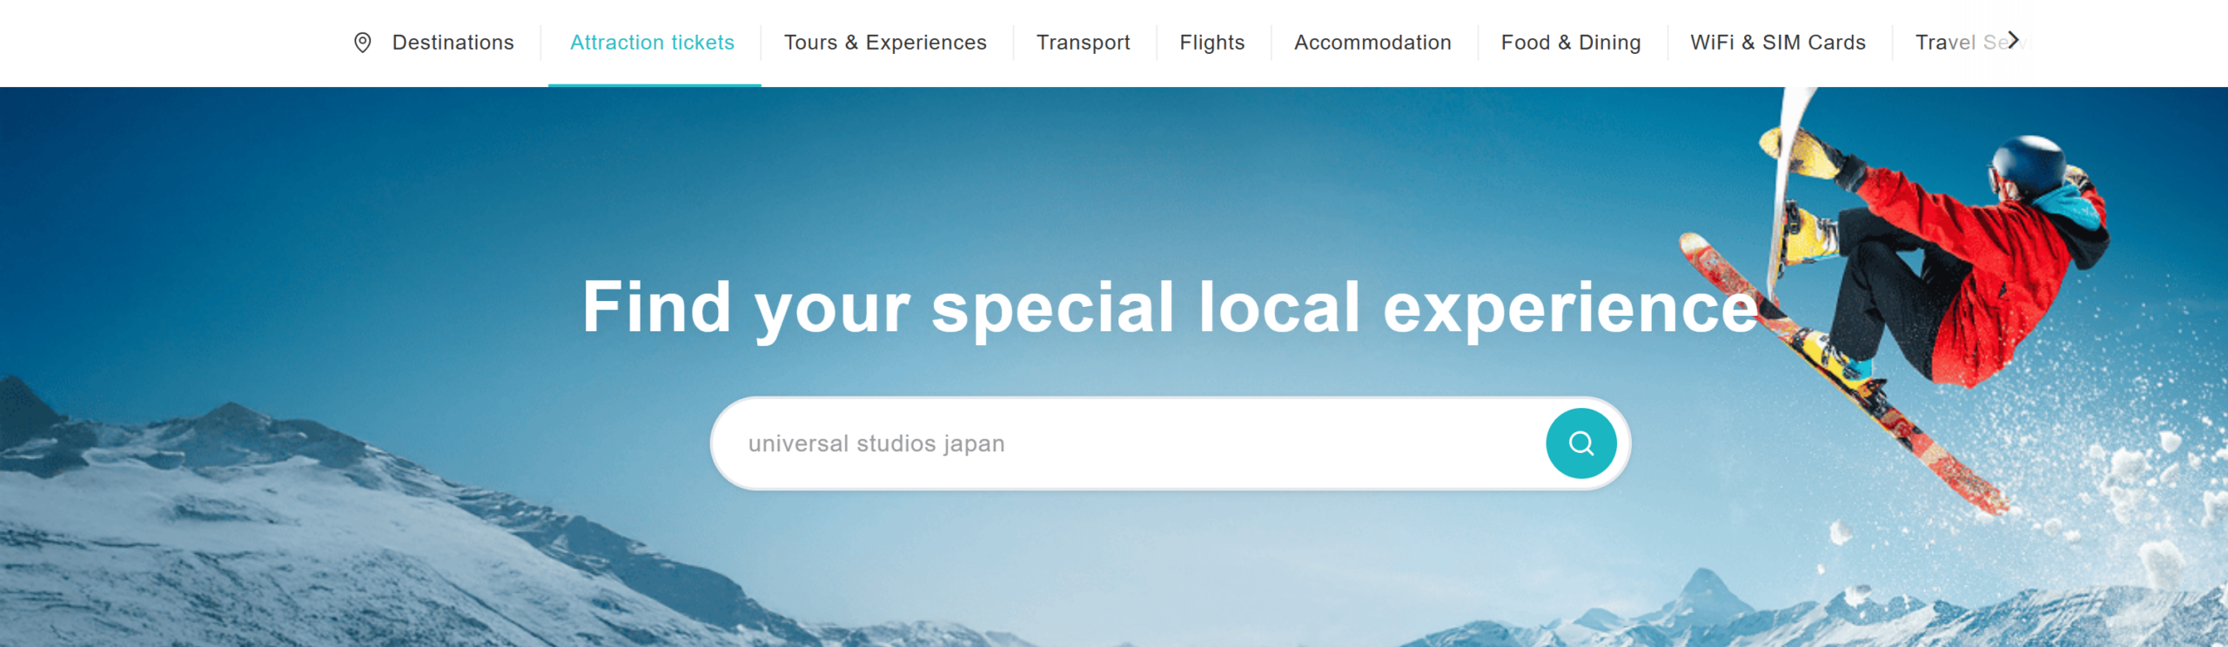Open the Accommodation category

click(x=1372, y=43)
